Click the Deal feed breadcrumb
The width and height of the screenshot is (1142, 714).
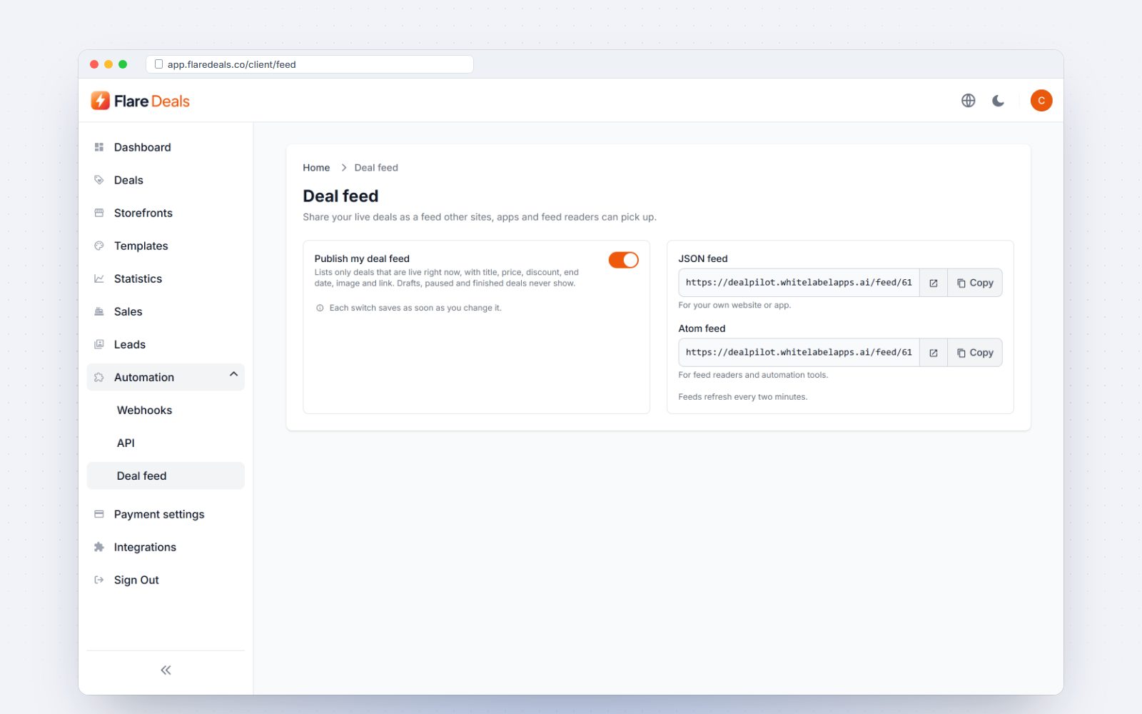click(376, 168)
